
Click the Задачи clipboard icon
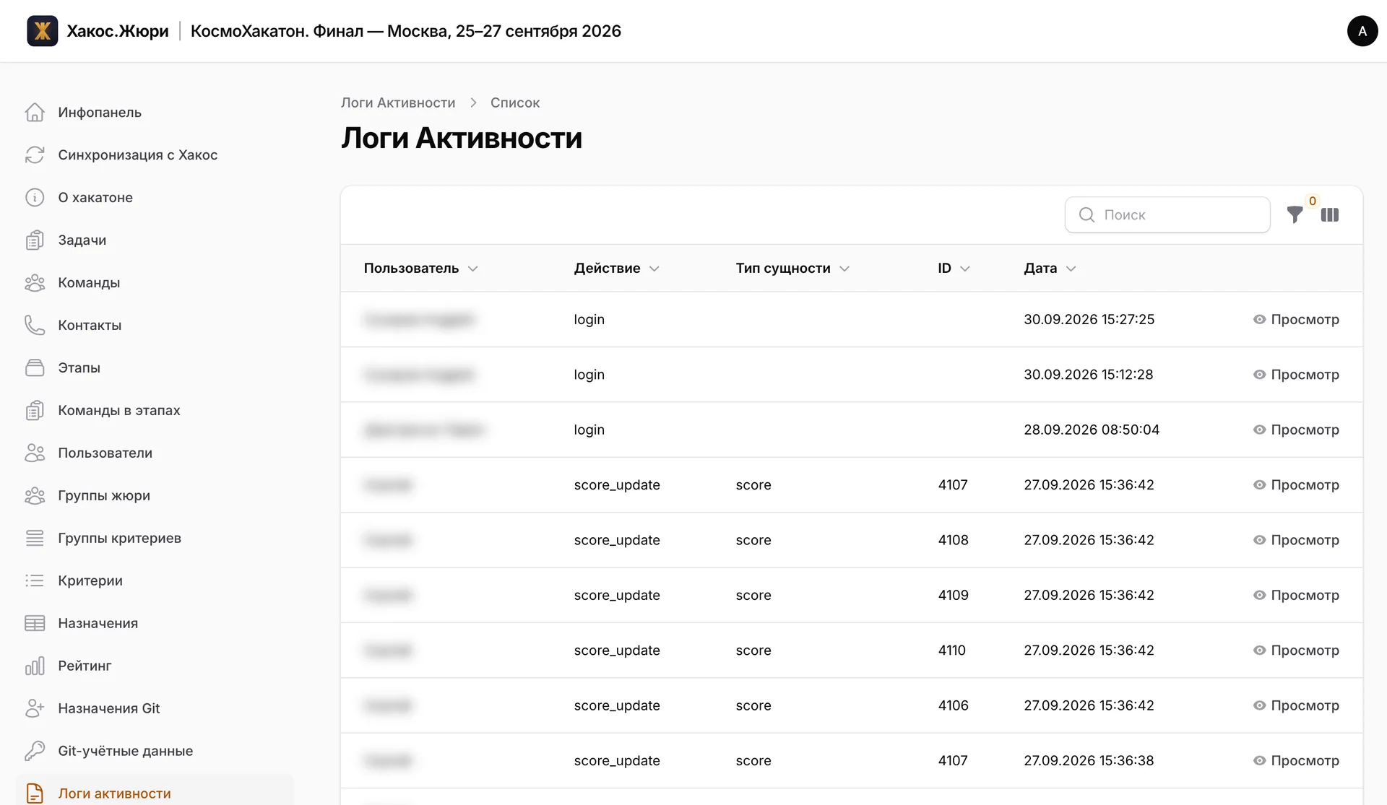(x=35, y=240)
